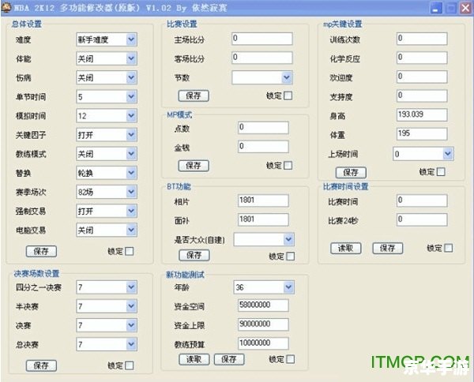Click the 训练次数 input field
This screenshot has height=382, width=474.
pyautogui.click(x=422, y=39)
